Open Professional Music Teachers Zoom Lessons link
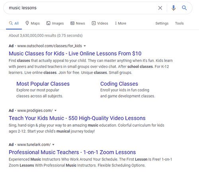Screen dimensions: 199x174 click(x=72, y=152)
